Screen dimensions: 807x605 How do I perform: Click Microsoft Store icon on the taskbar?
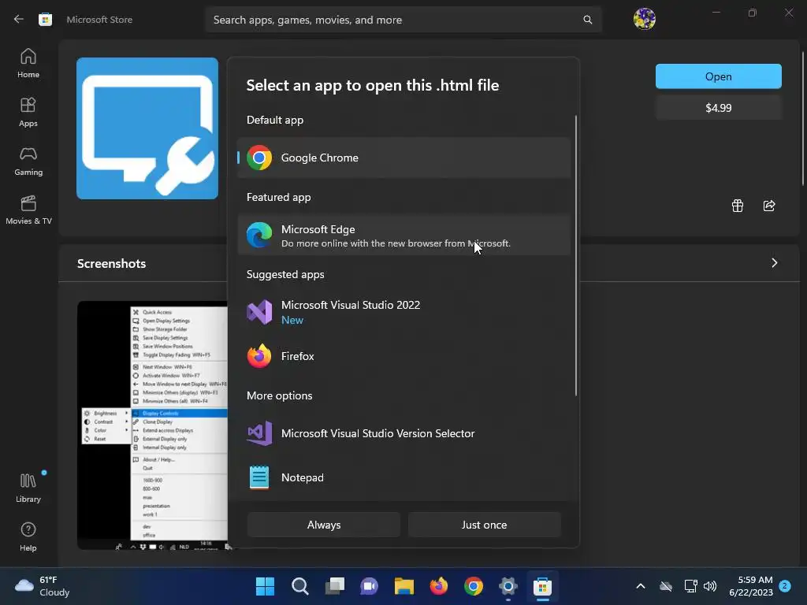542,586
